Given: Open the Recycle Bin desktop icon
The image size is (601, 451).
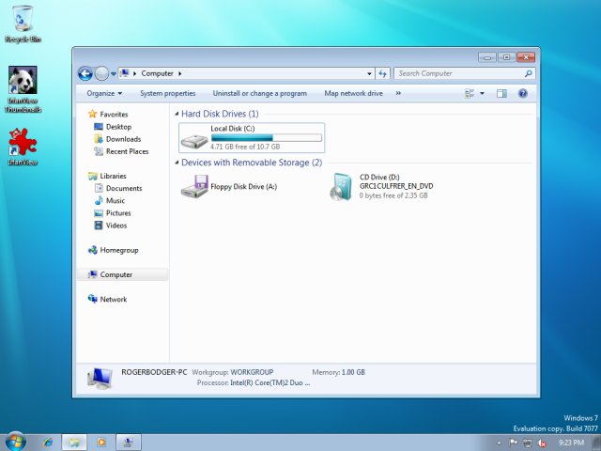Looking at the screenshot, I should pos(23,23).
